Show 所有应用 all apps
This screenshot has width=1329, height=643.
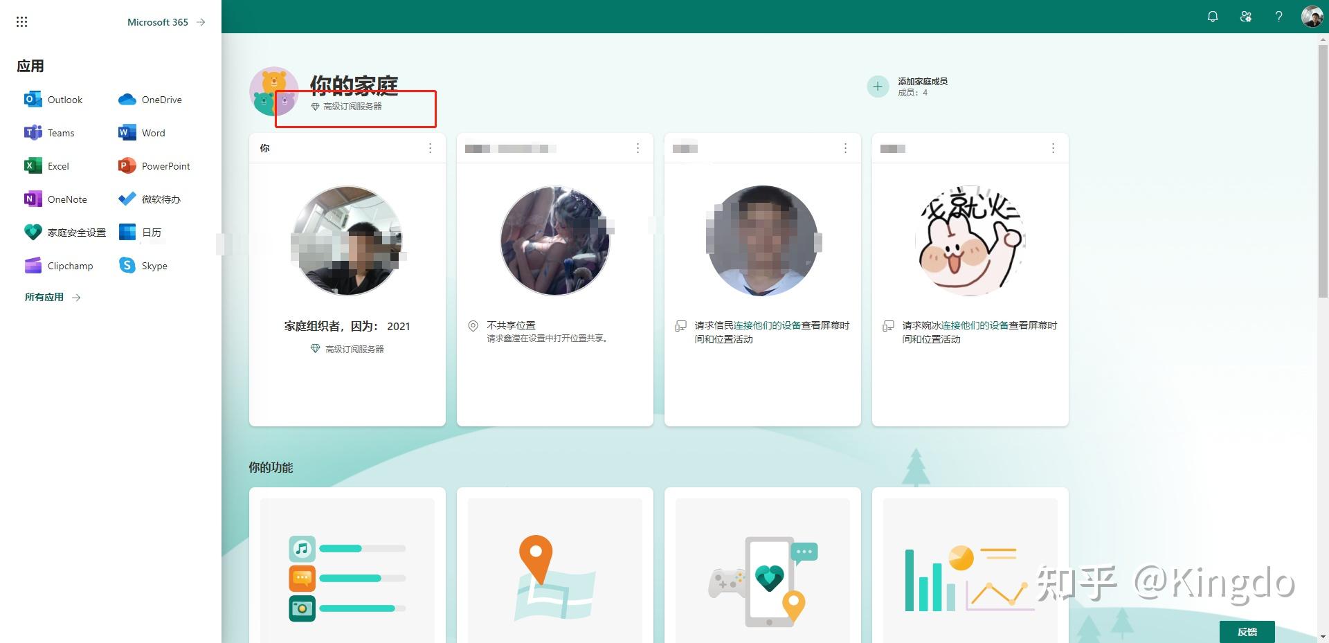53,297
